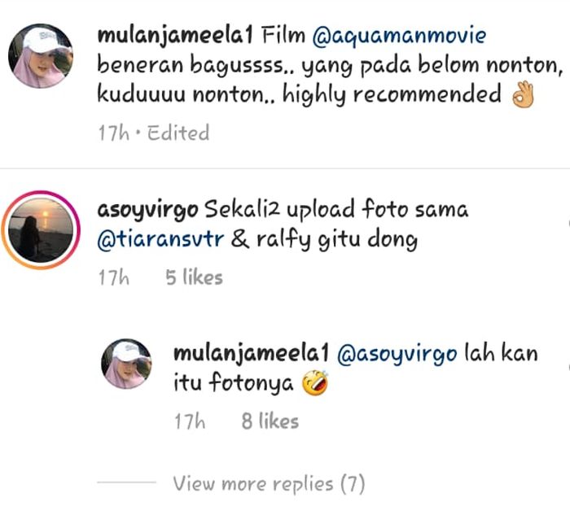Click the OK hand emoji
This screenshot has width=570, height=506.
point(523,94)
